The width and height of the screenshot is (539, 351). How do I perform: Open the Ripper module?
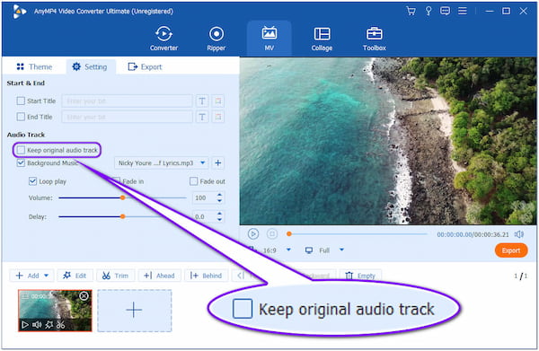(216, 39)
